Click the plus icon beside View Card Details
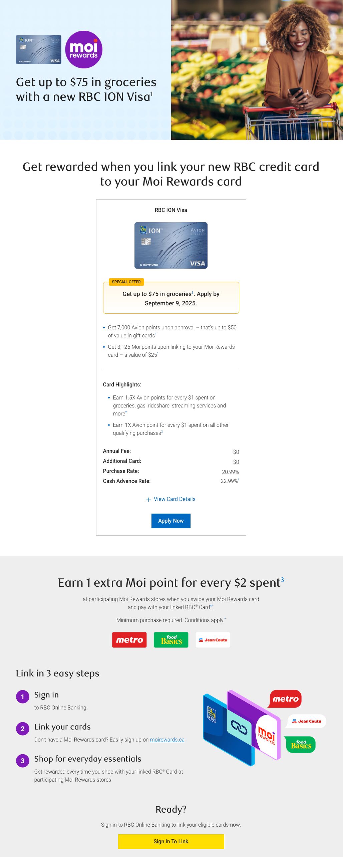 pyautogui.click(x=148, y=500)
